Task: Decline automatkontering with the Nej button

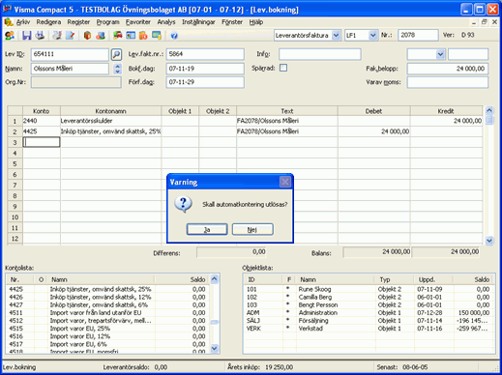Action: click(x=252, y=230)
